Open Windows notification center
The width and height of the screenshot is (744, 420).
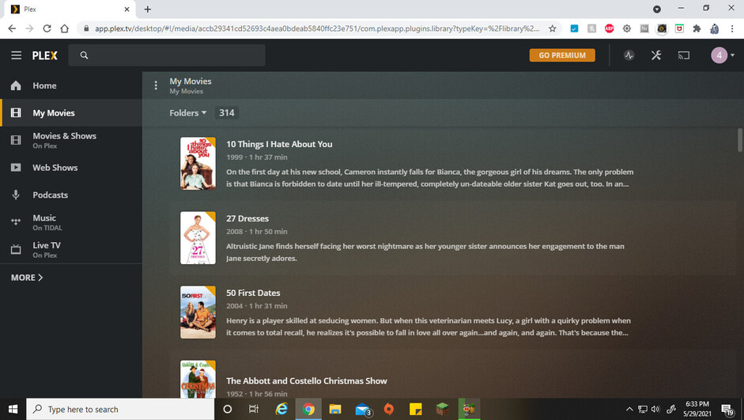[728, 410]
